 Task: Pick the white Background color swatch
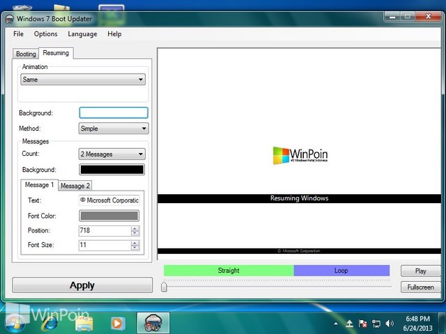coord(114,113)
